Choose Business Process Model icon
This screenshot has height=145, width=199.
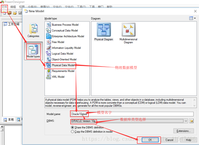49,25
